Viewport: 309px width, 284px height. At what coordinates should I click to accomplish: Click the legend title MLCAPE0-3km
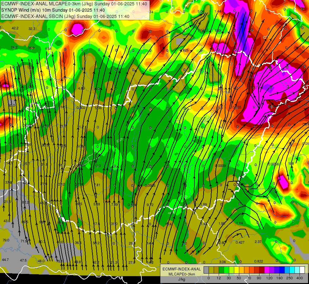[181, 274]
